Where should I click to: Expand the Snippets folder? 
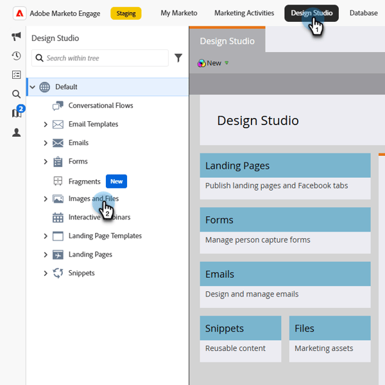click(x=46, y=273)
